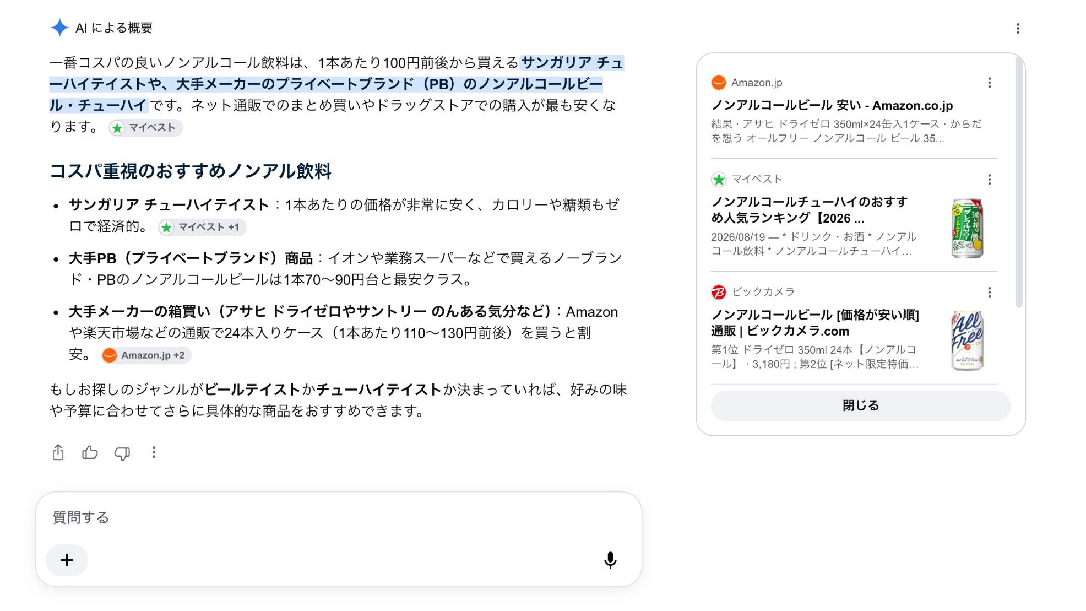Click the Amazon.jp +2 source chip
Image resolution: width=1086 pixels, height=611 pixels.
(x=146, y=355)
